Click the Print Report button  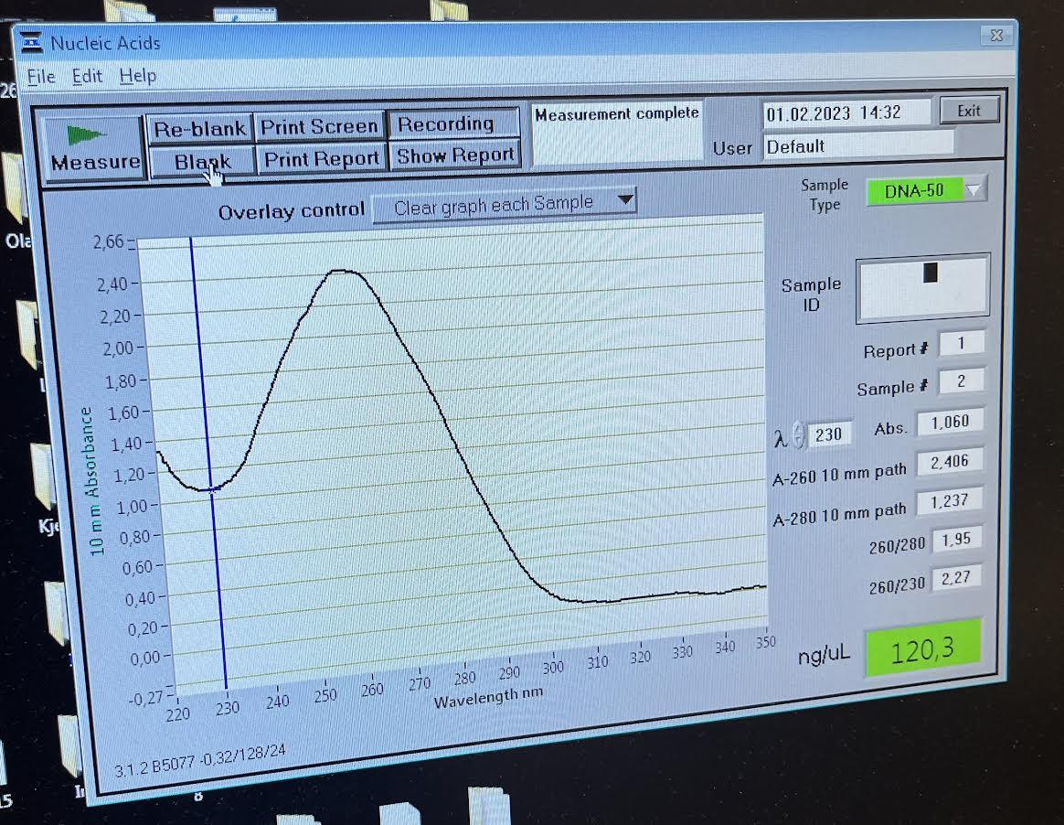click(x=321, y=159)
